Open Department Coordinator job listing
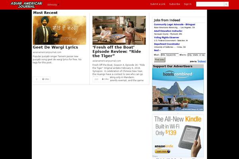239x159 pixels. (167, 44)
